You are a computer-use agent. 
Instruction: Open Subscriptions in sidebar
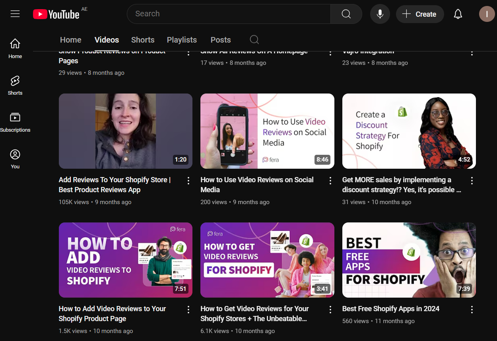pos(15,122)
